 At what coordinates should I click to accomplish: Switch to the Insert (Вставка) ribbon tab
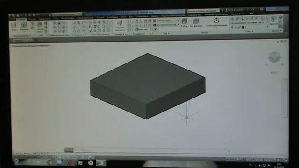coord(100,18)
